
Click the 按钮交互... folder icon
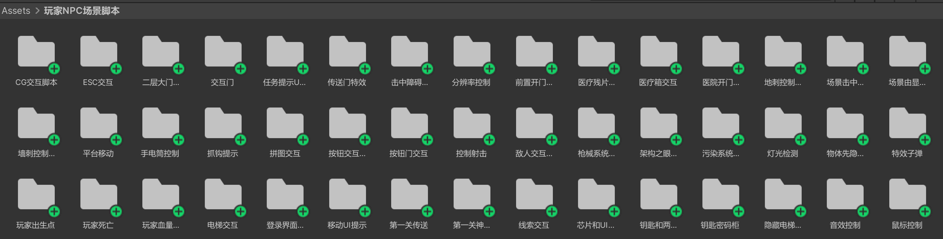(x=347, y=123)
